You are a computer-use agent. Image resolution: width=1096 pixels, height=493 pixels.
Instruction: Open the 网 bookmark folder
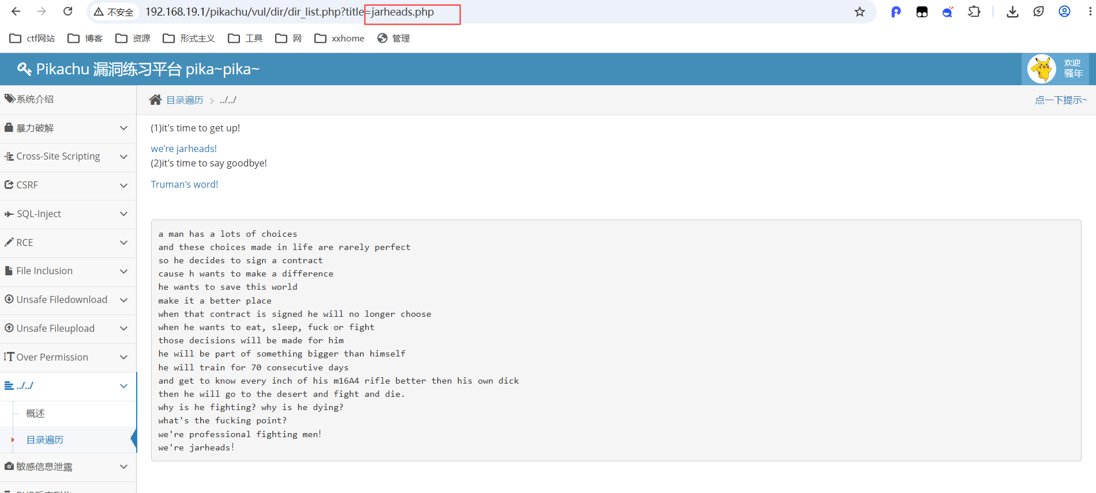(x=288, y=38)
